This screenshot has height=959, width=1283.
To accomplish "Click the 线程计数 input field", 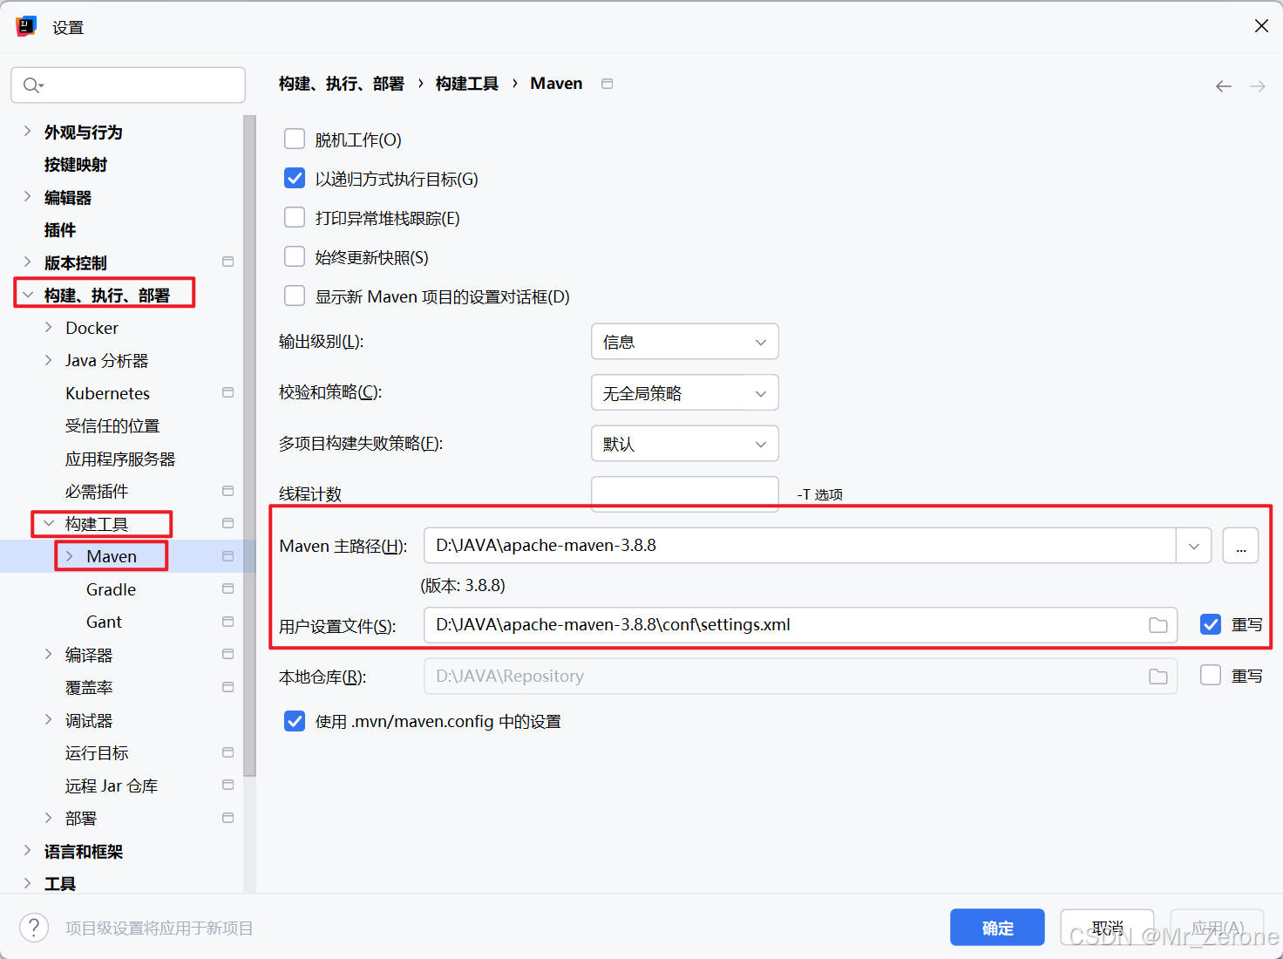I will coord(684,493).
